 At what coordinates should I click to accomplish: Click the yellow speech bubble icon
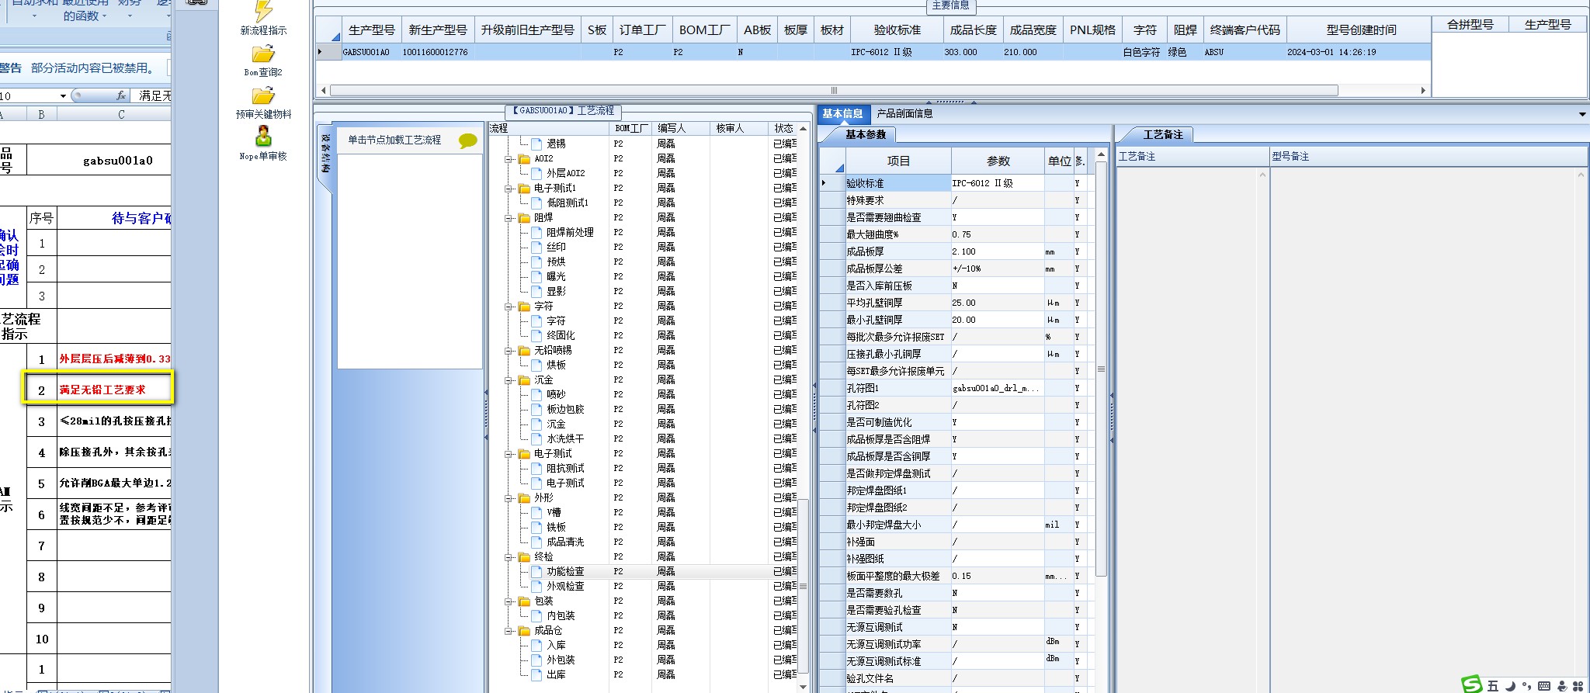[x=467, y=140]
